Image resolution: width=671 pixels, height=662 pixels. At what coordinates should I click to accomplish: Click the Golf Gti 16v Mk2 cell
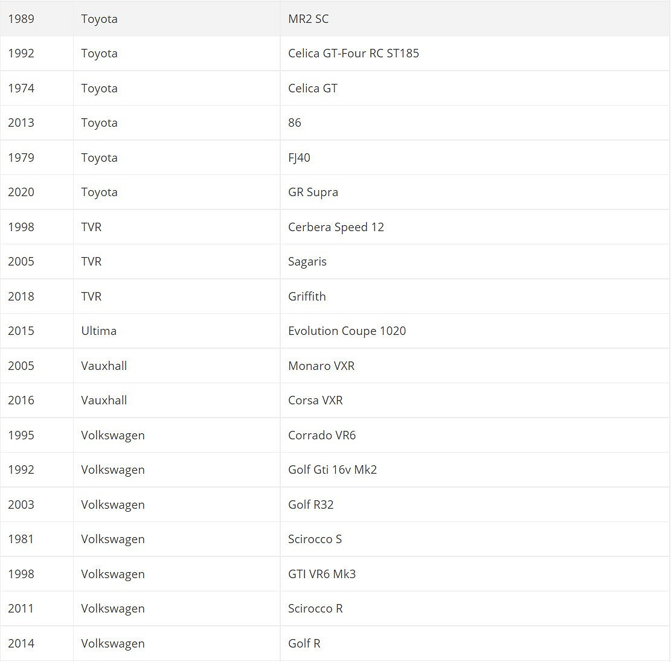coord(332,469)
